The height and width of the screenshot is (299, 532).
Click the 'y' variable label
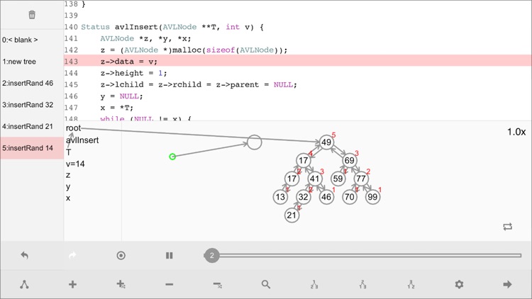pos(68,187)
